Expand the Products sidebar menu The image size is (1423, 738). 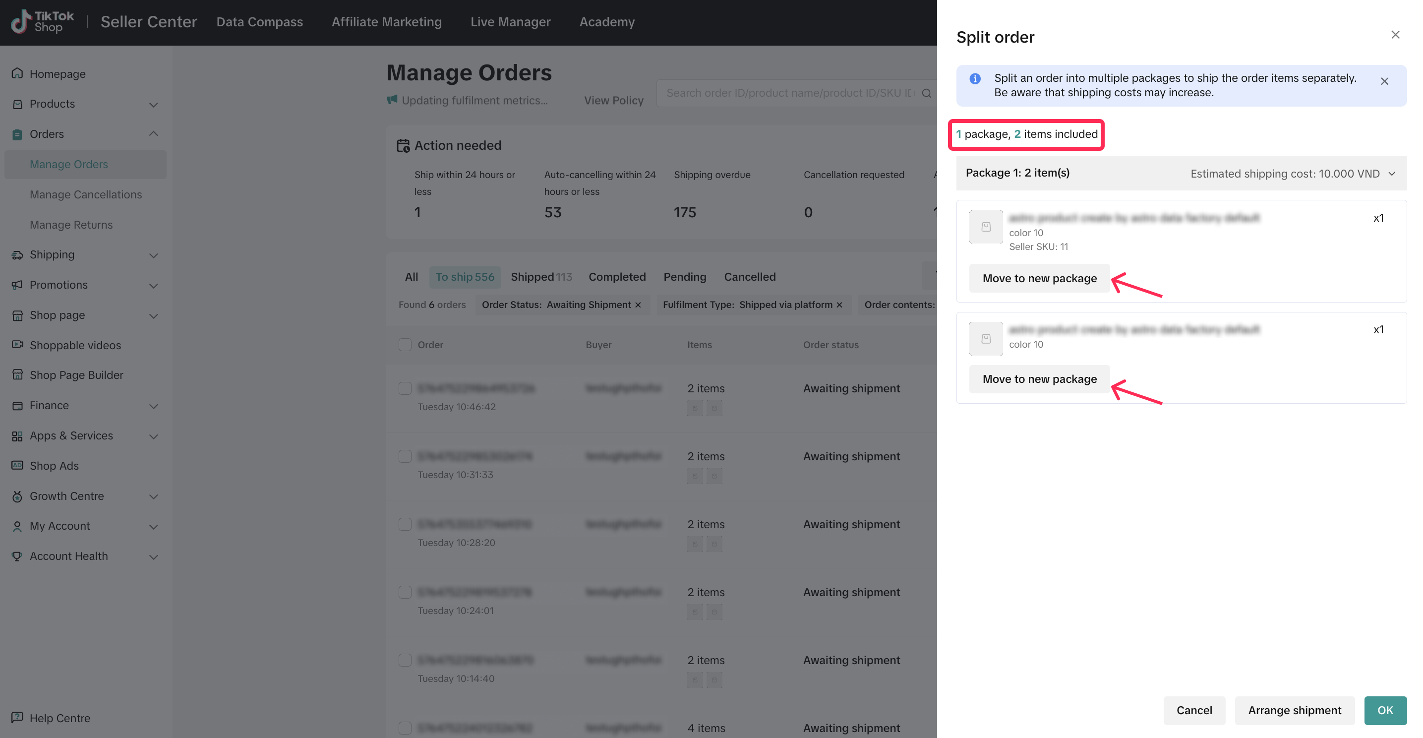click(154, 105)
